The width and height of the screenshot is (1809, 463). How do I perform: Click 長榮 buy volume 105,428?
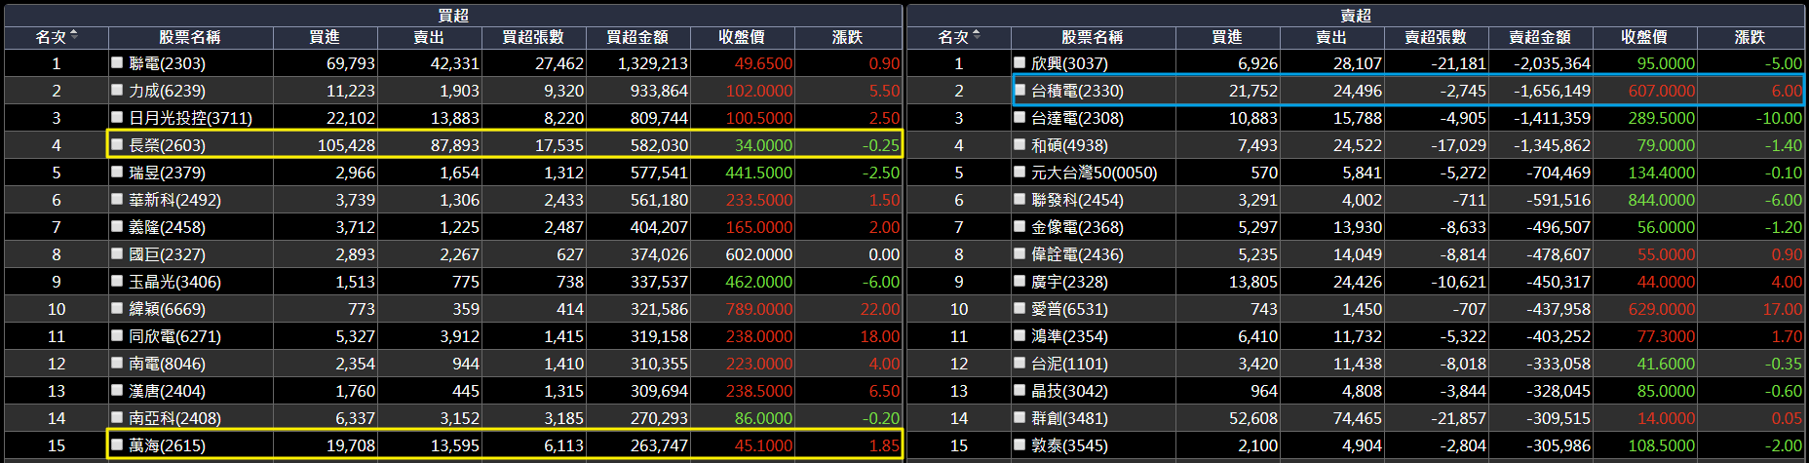point(346,145)
